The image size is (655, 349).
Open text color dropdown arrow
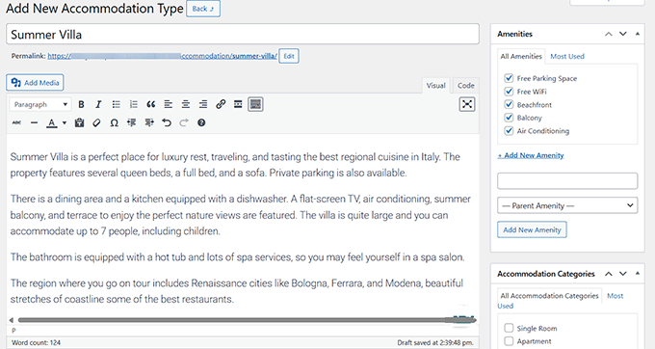pos(65,122)
